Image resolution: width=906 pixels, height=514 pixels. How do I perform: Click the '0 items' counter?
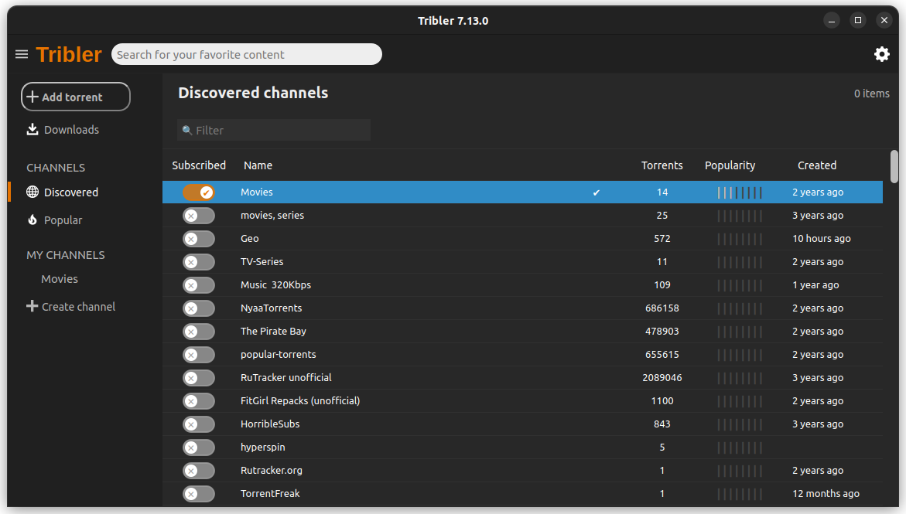tap(871, 94)
